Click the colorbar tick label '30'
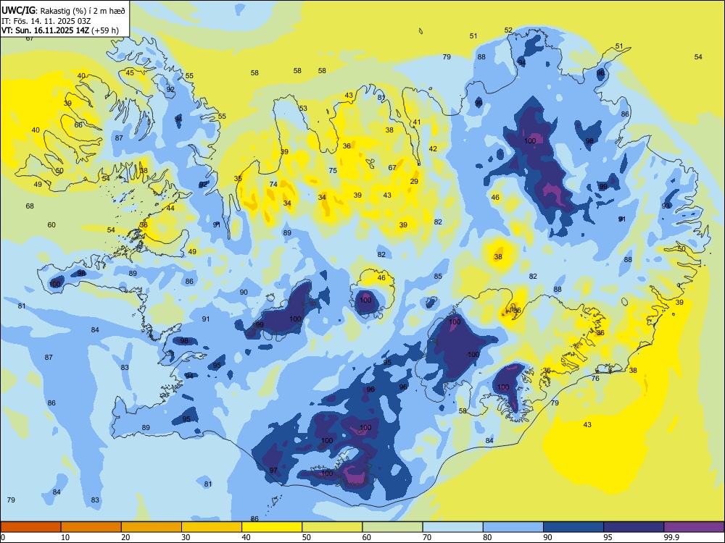The image size is (725, 543). coord(186,537)
